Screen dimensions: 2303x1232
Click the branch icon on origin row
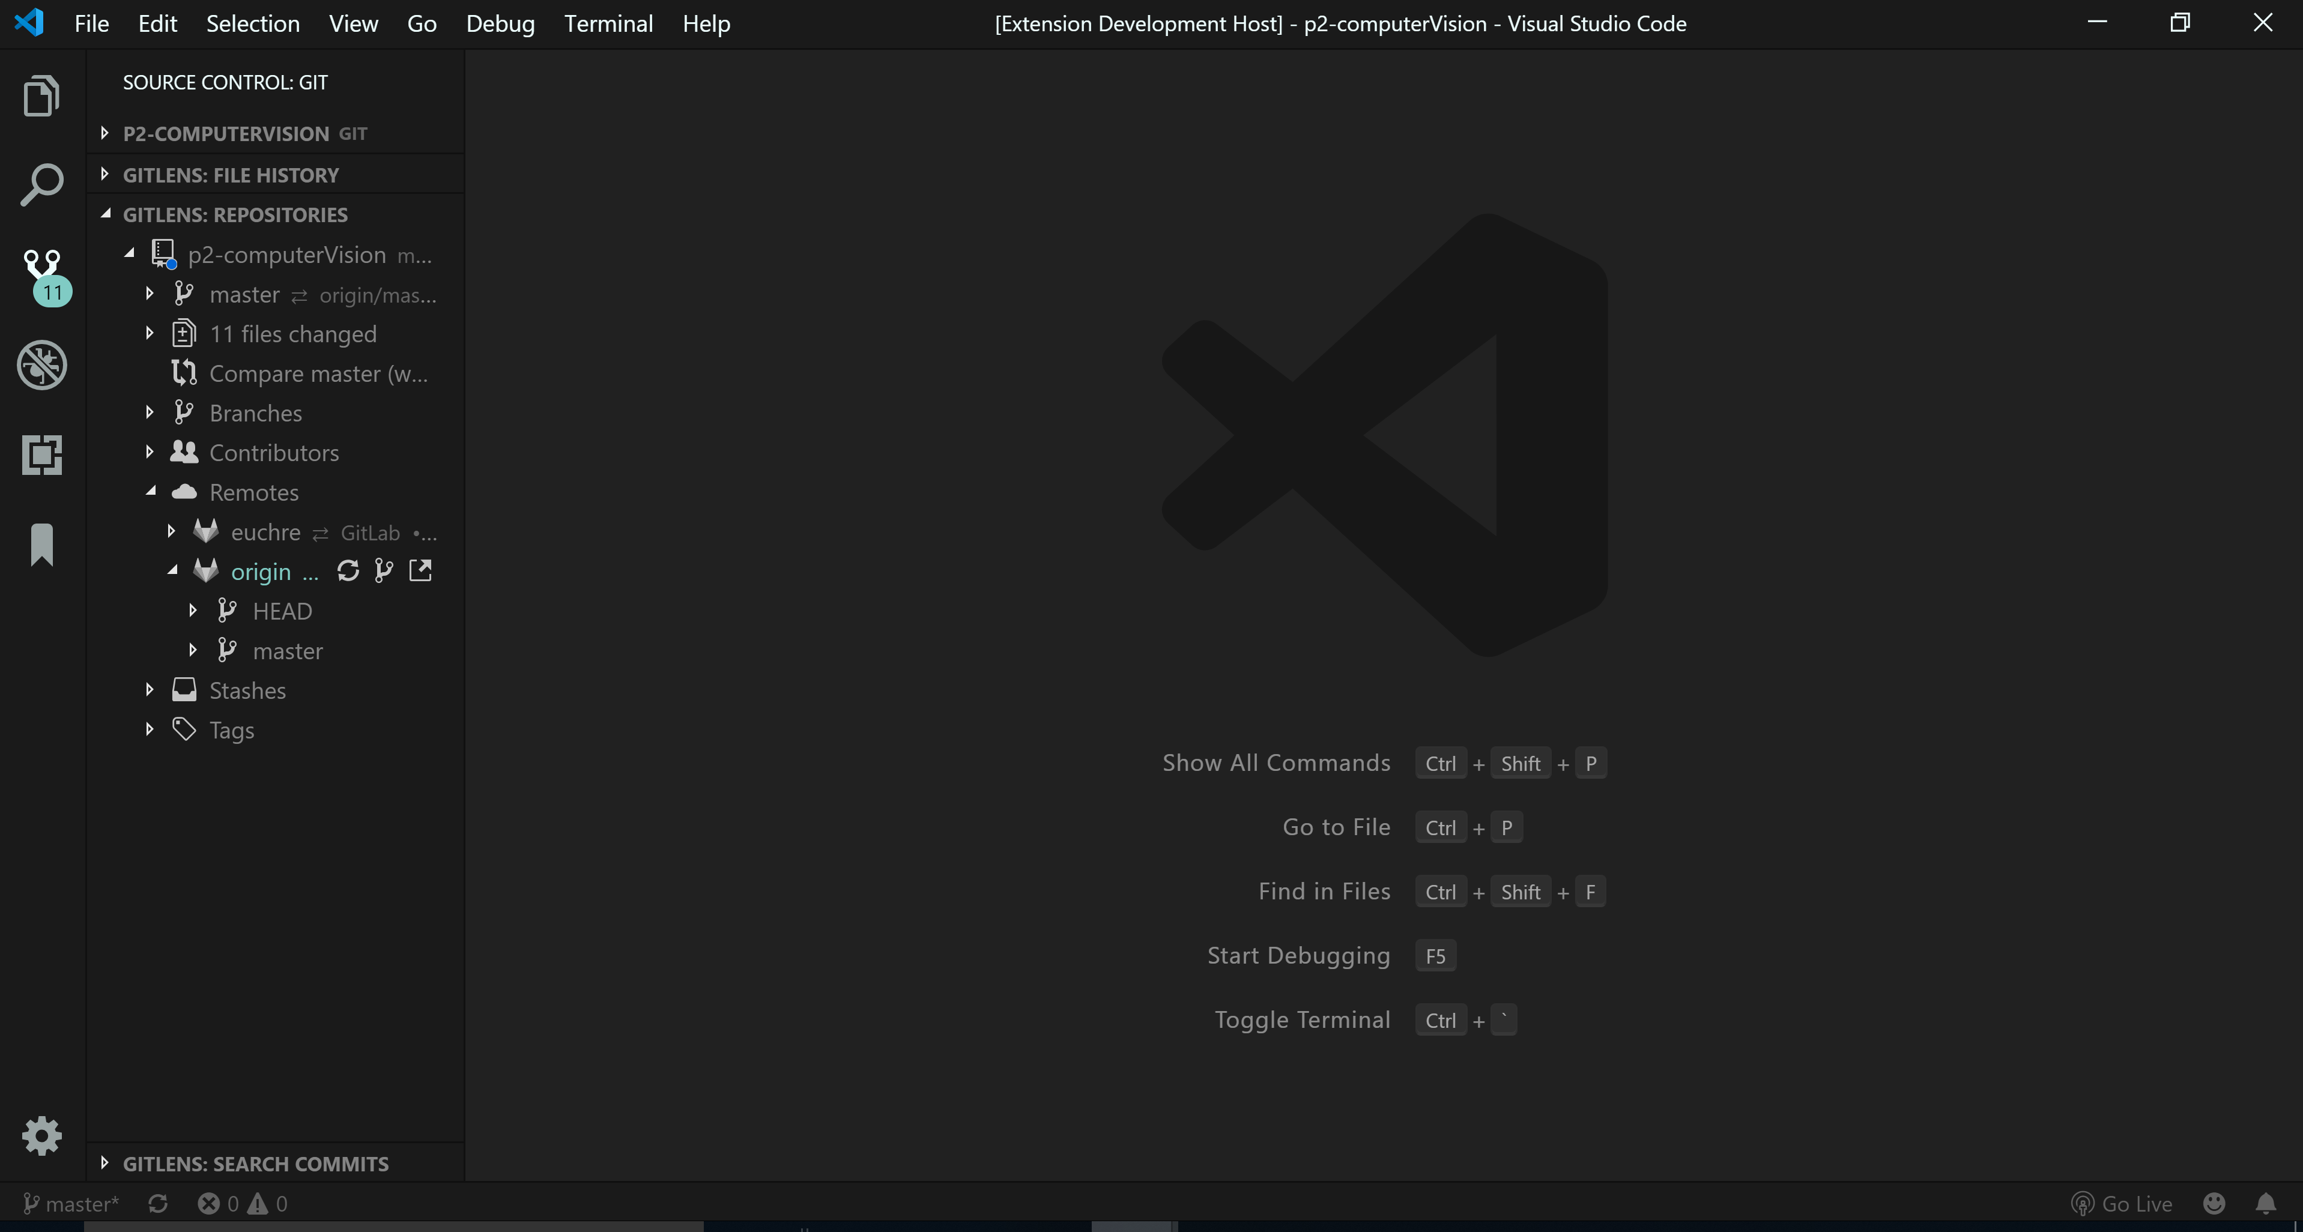384,570
